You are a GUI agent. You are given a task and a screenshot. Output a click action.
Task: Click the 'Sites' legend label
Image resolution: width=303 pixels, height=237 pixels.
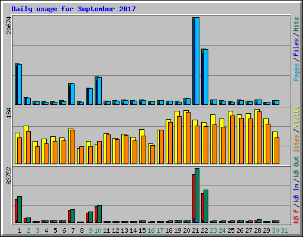(x=296, y=143)
